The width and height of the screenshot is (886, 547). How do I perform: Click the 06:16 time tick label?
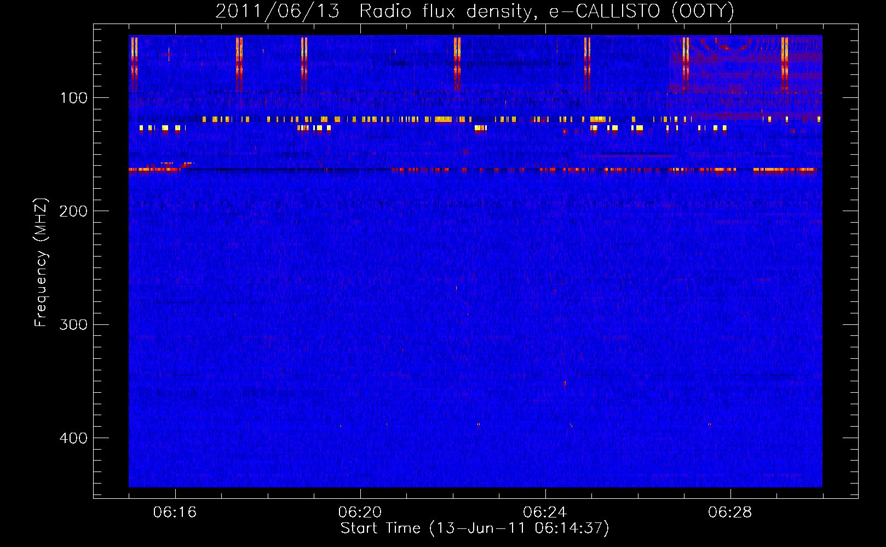[x=175, y=513]
